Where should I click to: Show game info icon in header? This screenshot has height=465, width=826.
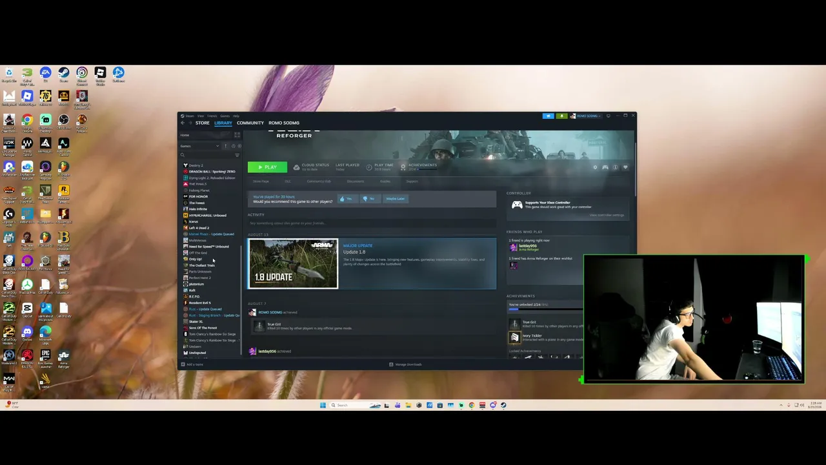(616, 167)
